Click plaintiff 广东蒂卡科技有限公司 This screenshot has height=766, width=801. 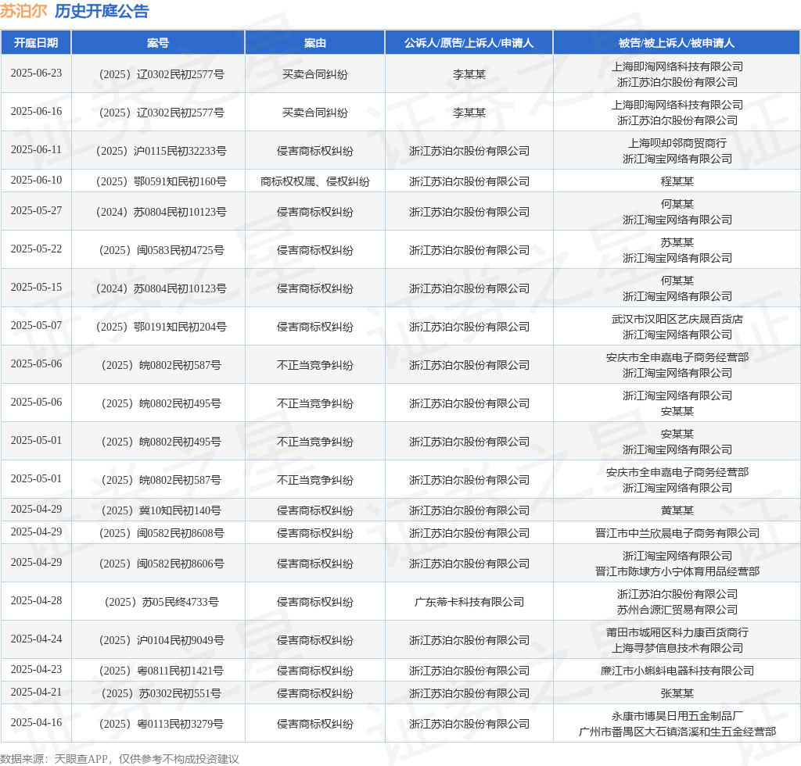(469, 602)
